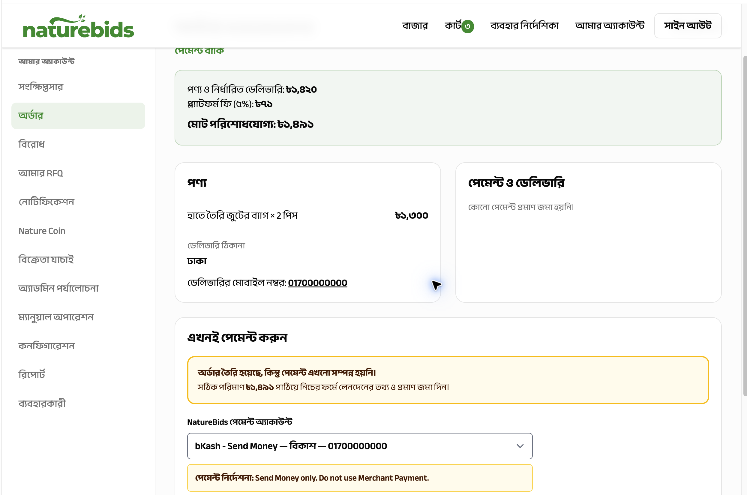This screenshot has width=747, height=495.
Task: Click the এখনই পেমেন্ট করুন heading
Action: (237, 337)
